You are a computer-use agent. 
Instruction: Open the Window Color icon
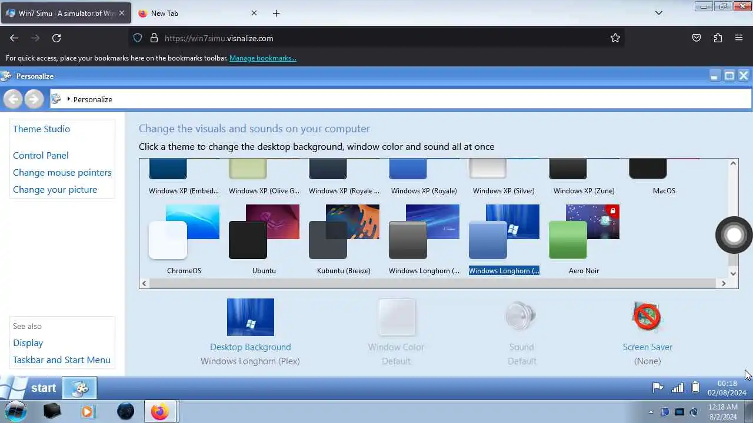click(x=397, y=317)
